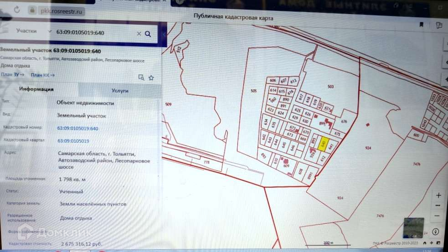Image resolution: width=448 pixels, height=252 pixels.
Task: Click parcel 600 on the map
Action: pos(416,135)
